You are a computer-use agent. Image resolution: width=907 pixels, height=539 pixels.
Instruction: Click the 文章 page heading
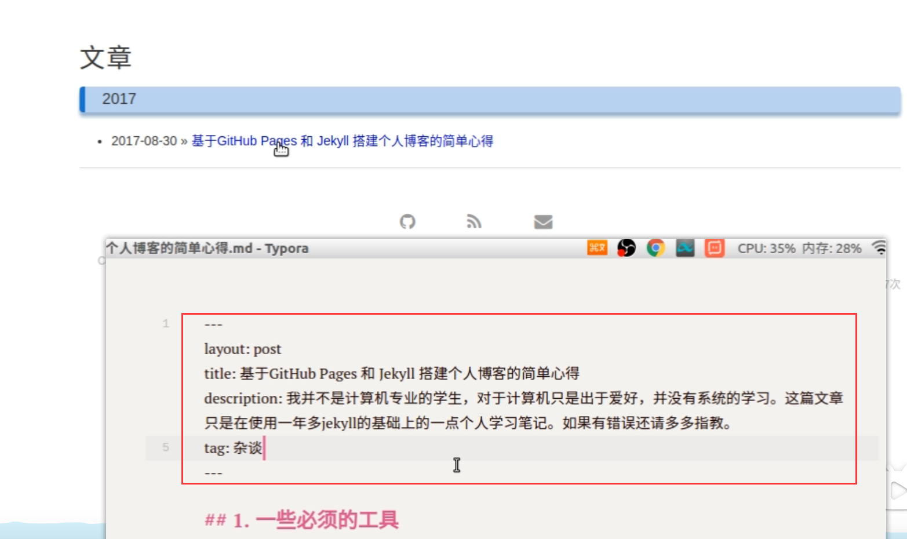tap(105, 57)
